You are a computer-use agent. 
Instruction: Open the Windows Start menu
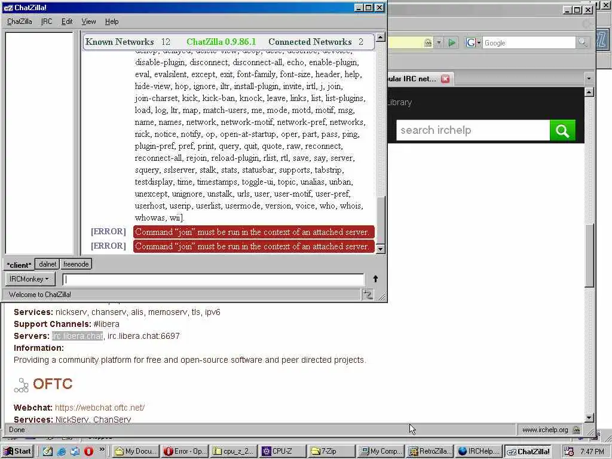click(x=17, y=451)
